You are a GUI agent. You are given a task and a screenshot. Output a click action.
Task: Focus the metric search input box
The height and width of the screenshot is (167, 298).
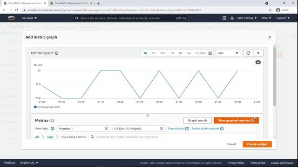tap(173, 137)
